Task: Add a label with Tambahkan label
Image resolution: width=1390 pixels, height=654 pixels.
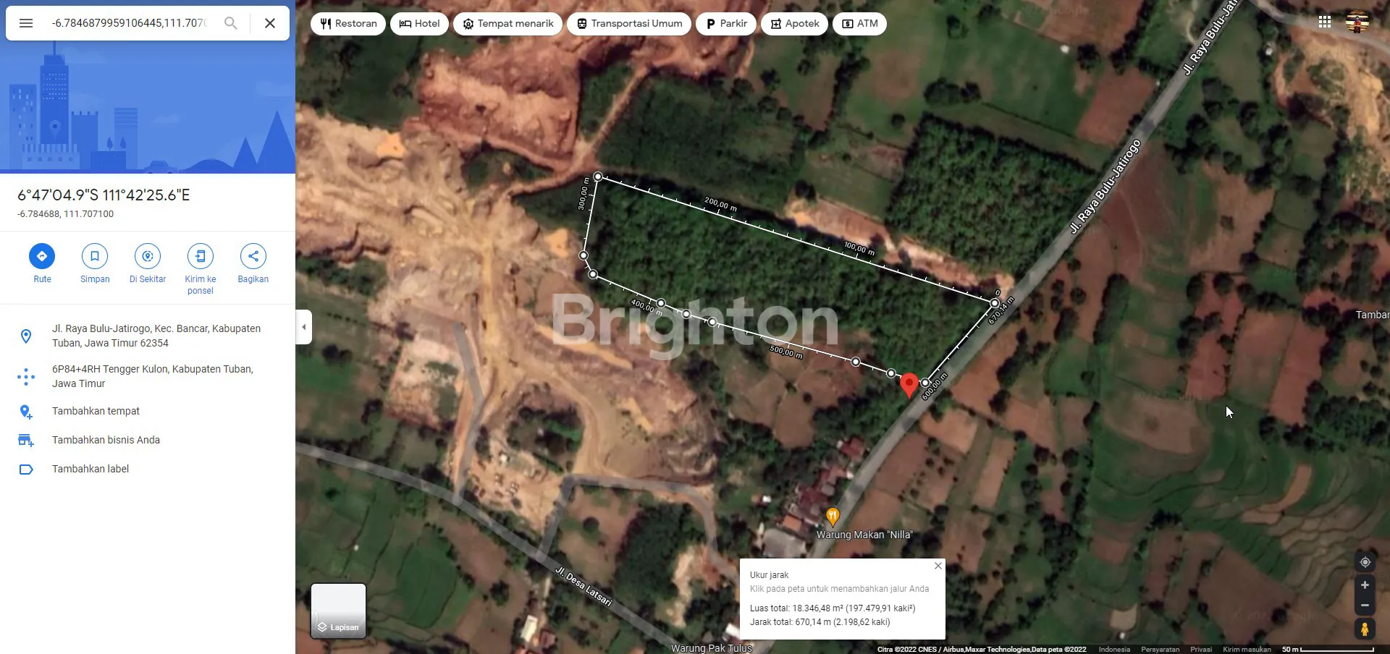Action: pyautogui.click(x=90, y=469)
